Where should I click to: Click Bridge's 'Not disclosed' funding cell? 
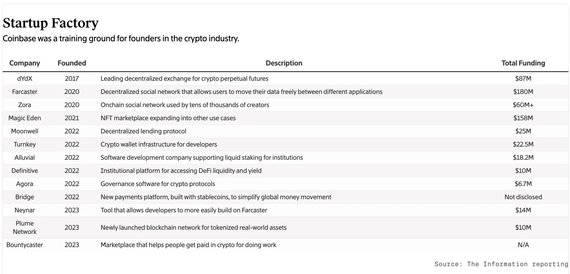(x=523, y=197)
